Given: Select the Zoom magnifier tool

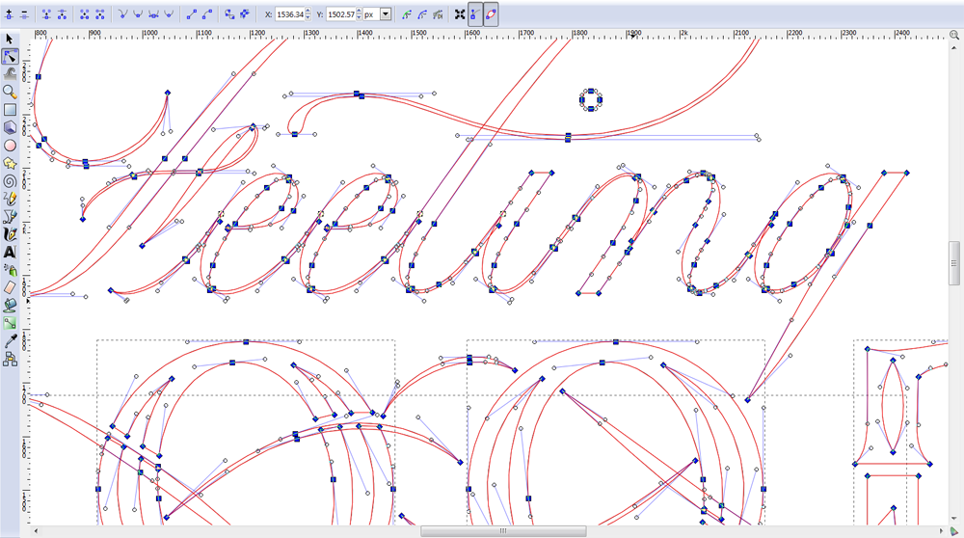Looking at the screenshot, I should 10,91.
